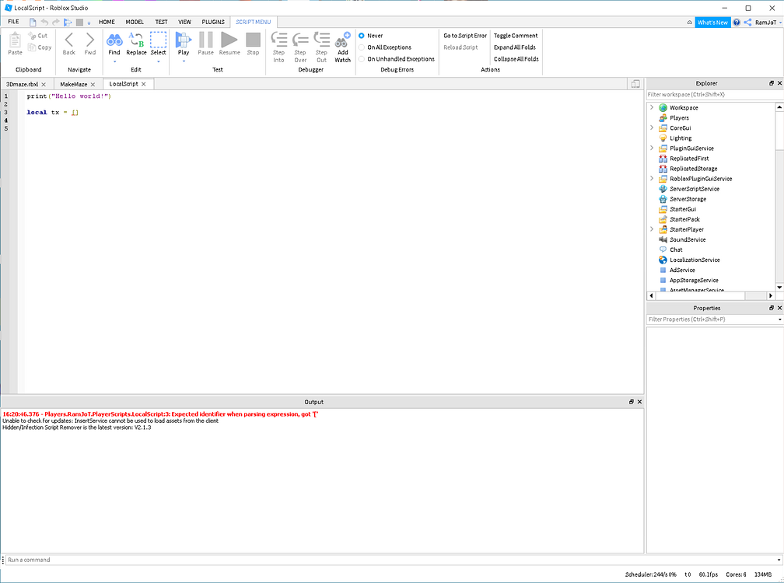The image size is (784, 583).
Task: Click the Add Watch icon
Action: pos(343,40)
